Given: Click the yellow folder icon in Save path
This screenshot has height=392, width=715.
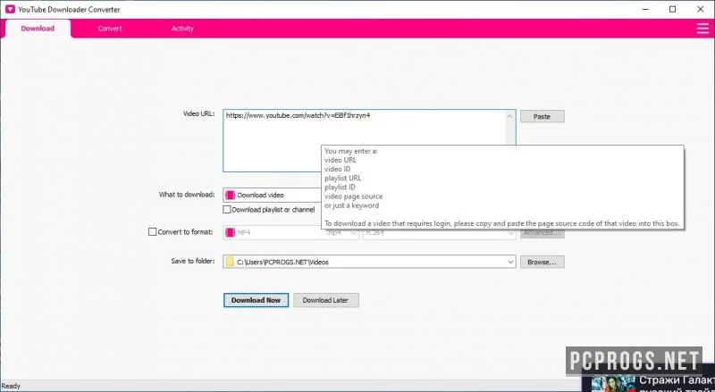Looking at the screenshot, I should 231,263.
